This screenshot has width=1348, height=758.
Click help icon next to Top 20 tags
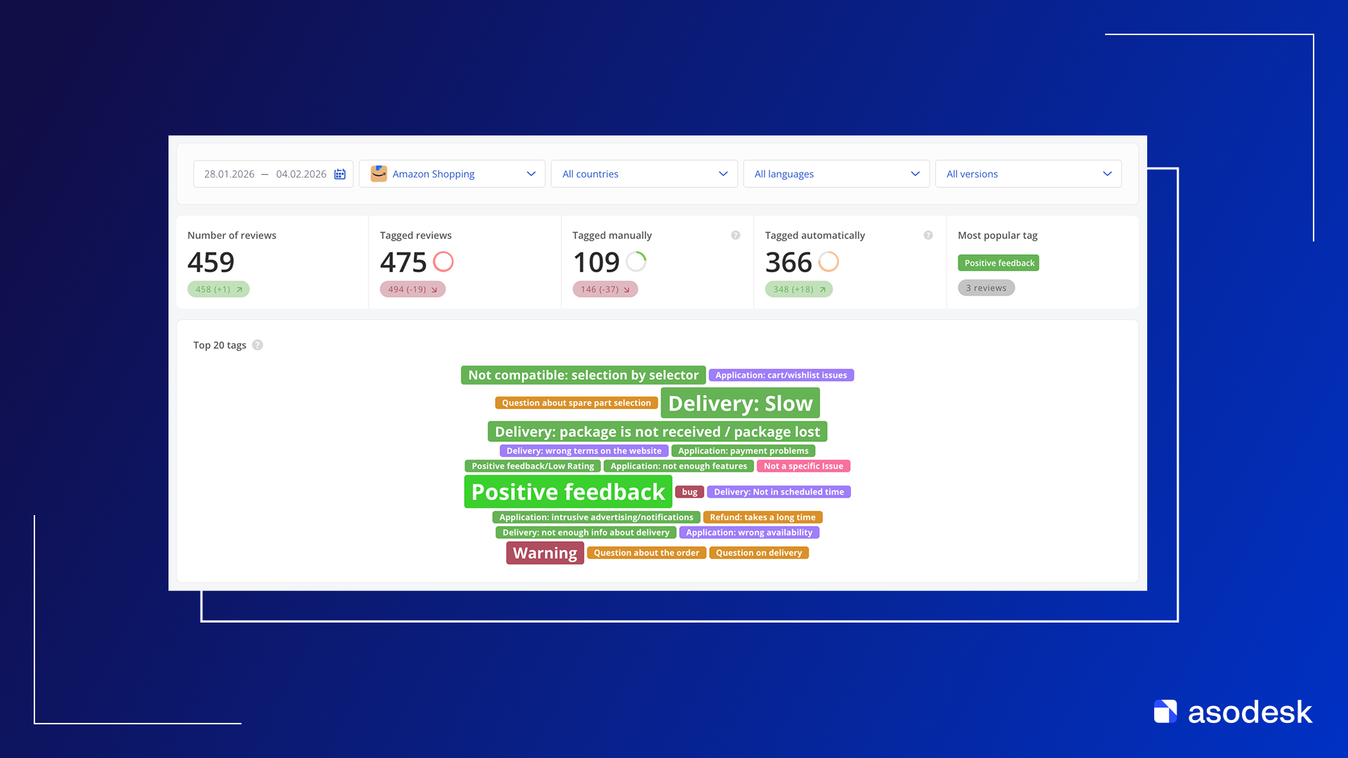258,345
